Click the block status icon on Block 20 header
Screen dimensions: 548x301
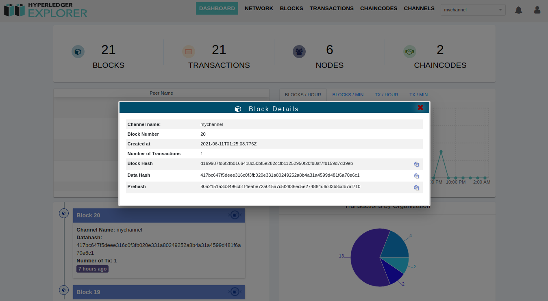tap(235, 215)
